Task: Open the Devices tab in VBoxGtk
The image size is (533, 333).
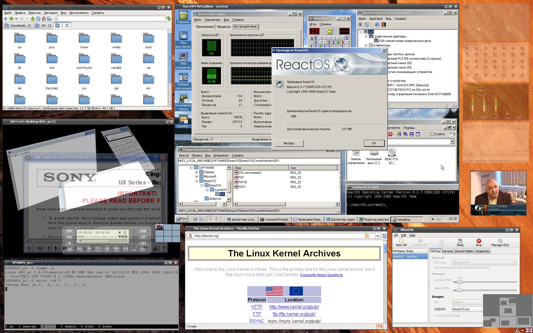Action: 447,251
